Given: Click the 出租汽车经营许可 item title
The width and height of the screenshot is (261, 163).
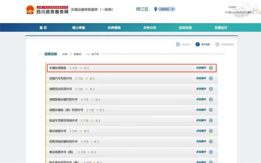Looking at the screenshot, I should (x=61, y=78).
